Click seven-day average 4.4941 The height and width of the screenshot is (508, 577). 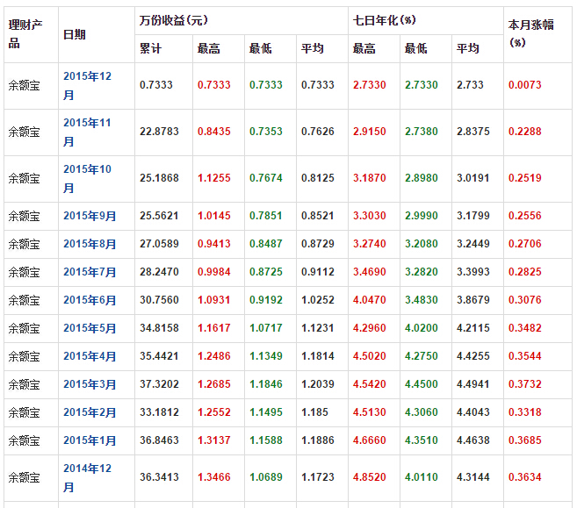click(x=473, y=384)
